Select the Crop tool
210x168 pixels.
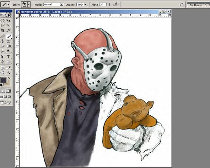coord(3,30)
